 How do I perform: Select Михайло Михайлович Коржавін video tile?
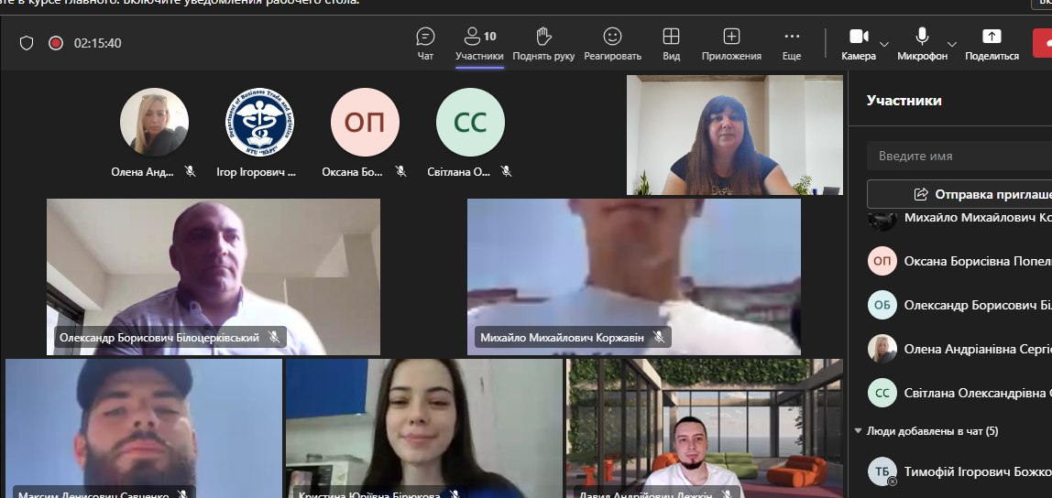pyautogui.click(x=634, y=276)
